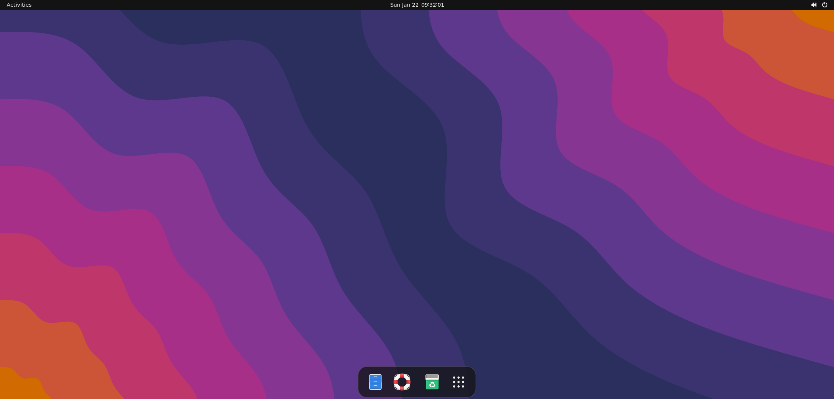The height and width of the screenshot is (399, 834).
Task: Launch GNOME Help using the lifebuoy icon
Action: [402, 382]
